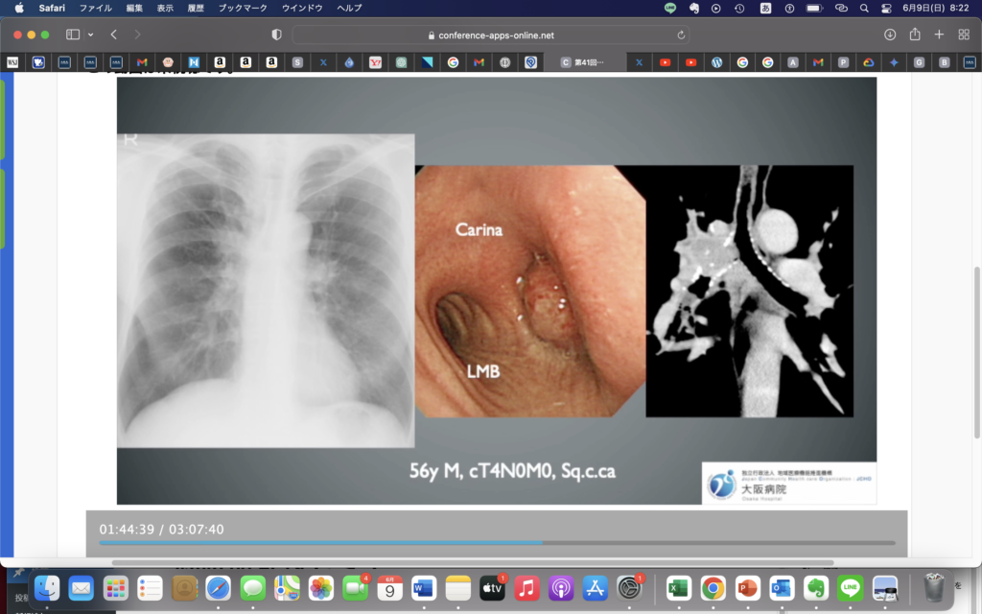
Task: Open the sidebar options dropdown chevron
Action: tap(91, 35)
